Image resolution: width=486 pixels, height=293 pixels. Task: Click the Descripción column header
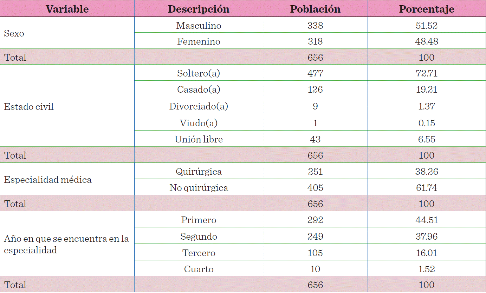pyautogui.click(x=199, y=9)
